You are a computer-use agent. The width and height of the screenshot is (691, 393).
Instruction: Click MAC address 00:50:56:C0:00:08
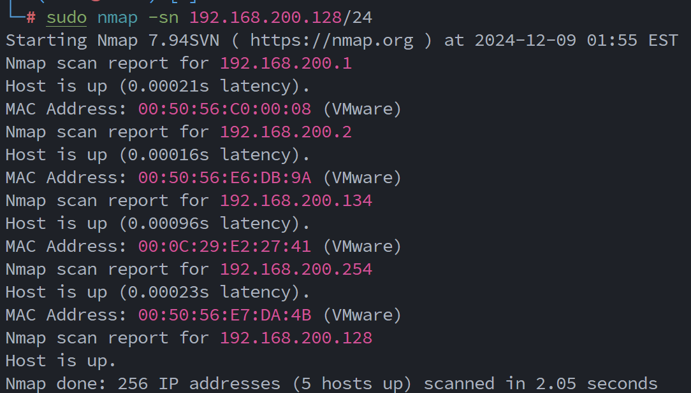tap(224, 109)
